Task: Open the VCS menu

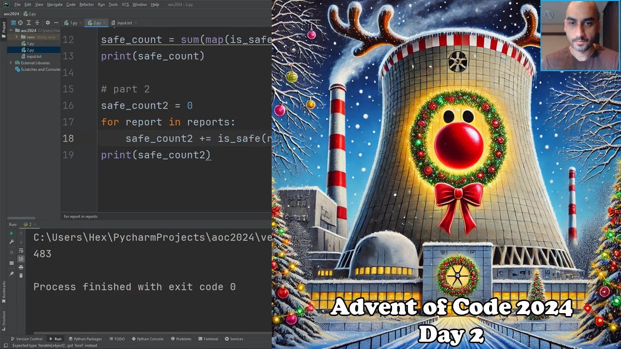Action: tap(126, 4)
